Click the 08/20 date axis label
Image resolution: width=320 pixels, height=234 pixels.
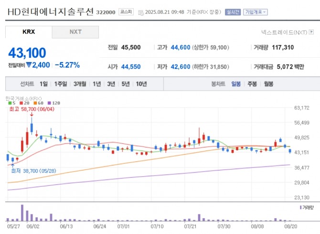point(291,226)
